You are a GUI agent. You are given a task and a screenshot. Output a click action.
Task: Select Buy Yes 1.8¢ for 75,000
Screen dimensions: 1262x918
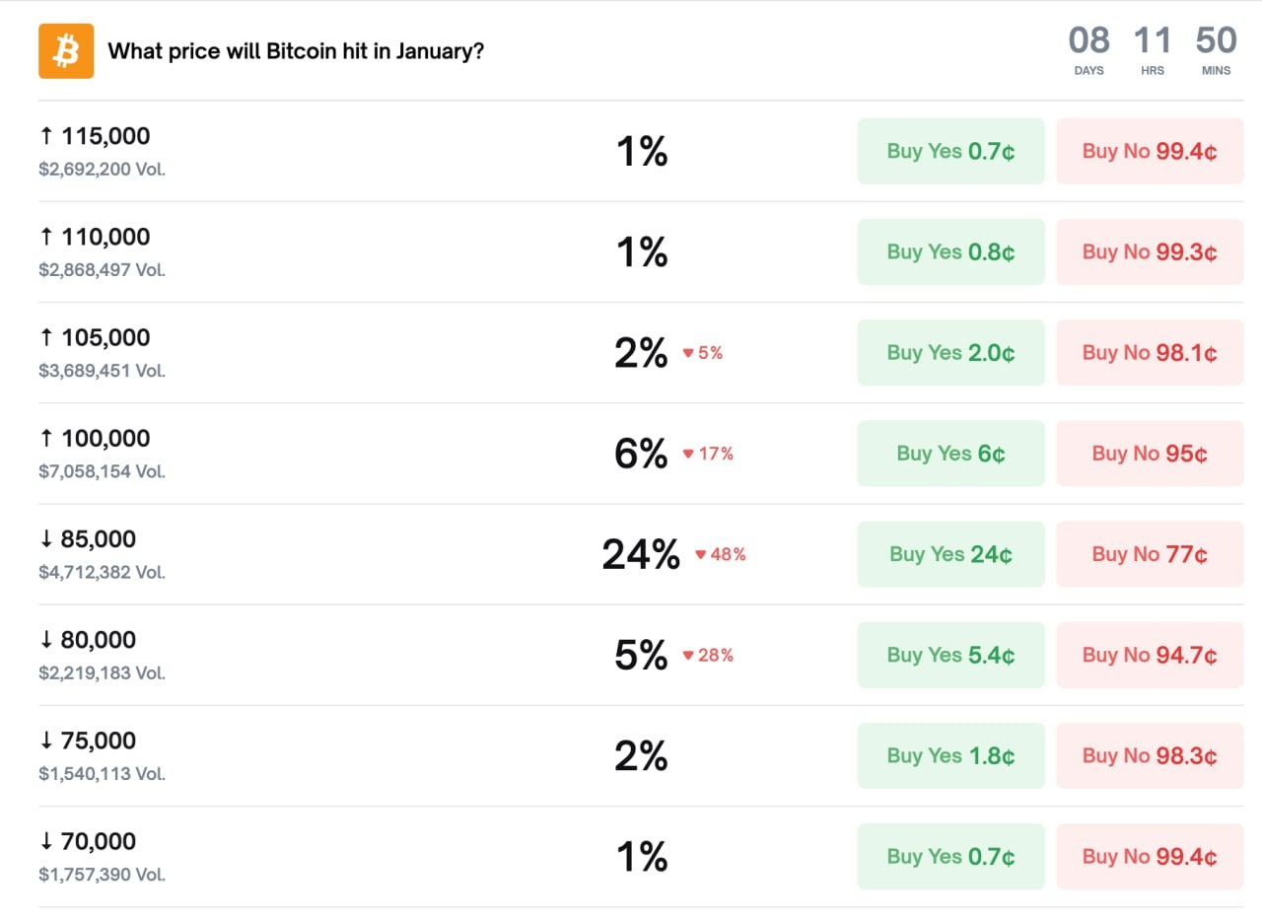pos(950,755)
